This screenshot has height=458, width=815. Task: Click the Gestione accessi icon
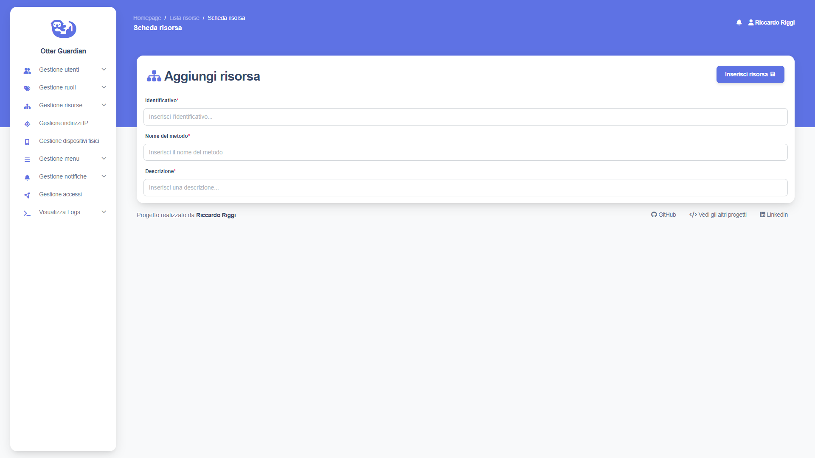click(27, 195)
